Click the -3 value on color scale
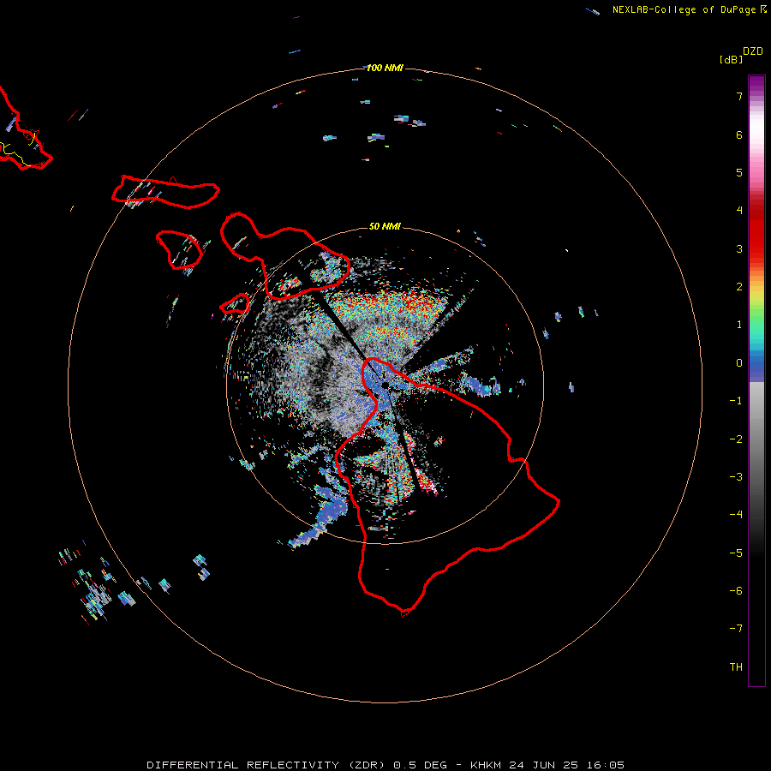Screen dimensions: 771x771 tap(736, 477)
